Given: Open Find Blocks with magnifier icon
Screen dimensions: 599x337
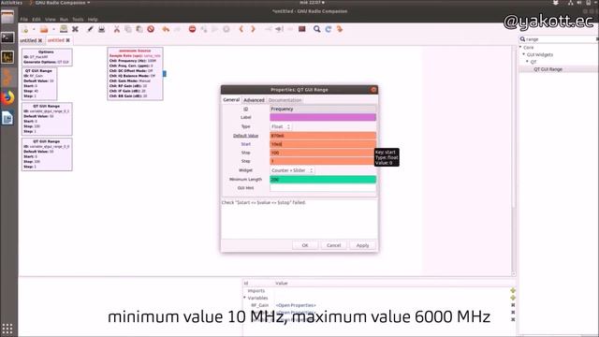Looking at the screenshot, I should coord(316,29).
